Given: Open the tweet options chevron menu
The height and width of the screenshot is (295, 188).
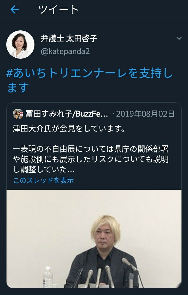Looking at the screenshot, I should click(179, 38).
